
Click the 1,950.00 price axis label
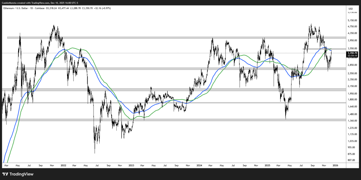pos(352,93)
